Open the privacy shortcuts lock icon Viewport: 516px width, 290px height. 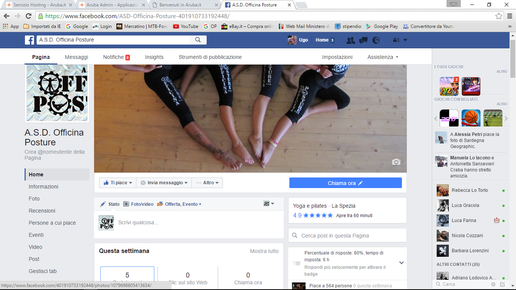click(396, 40)
